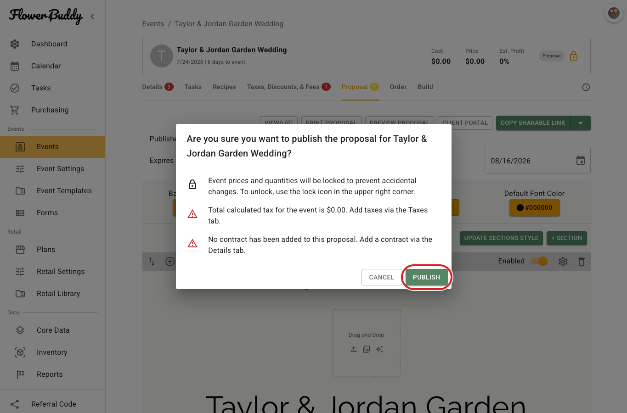Click the FlowerBuddy logo

click(x=46, y=17)
